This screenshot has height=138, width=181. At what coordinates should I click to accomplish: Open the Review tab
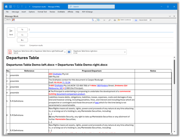[52, 12]
